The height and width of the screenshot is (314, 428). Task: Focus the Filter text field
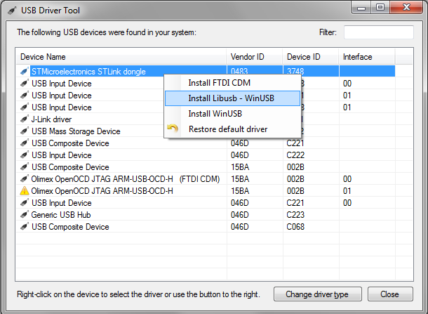click(x=379, y=32)
